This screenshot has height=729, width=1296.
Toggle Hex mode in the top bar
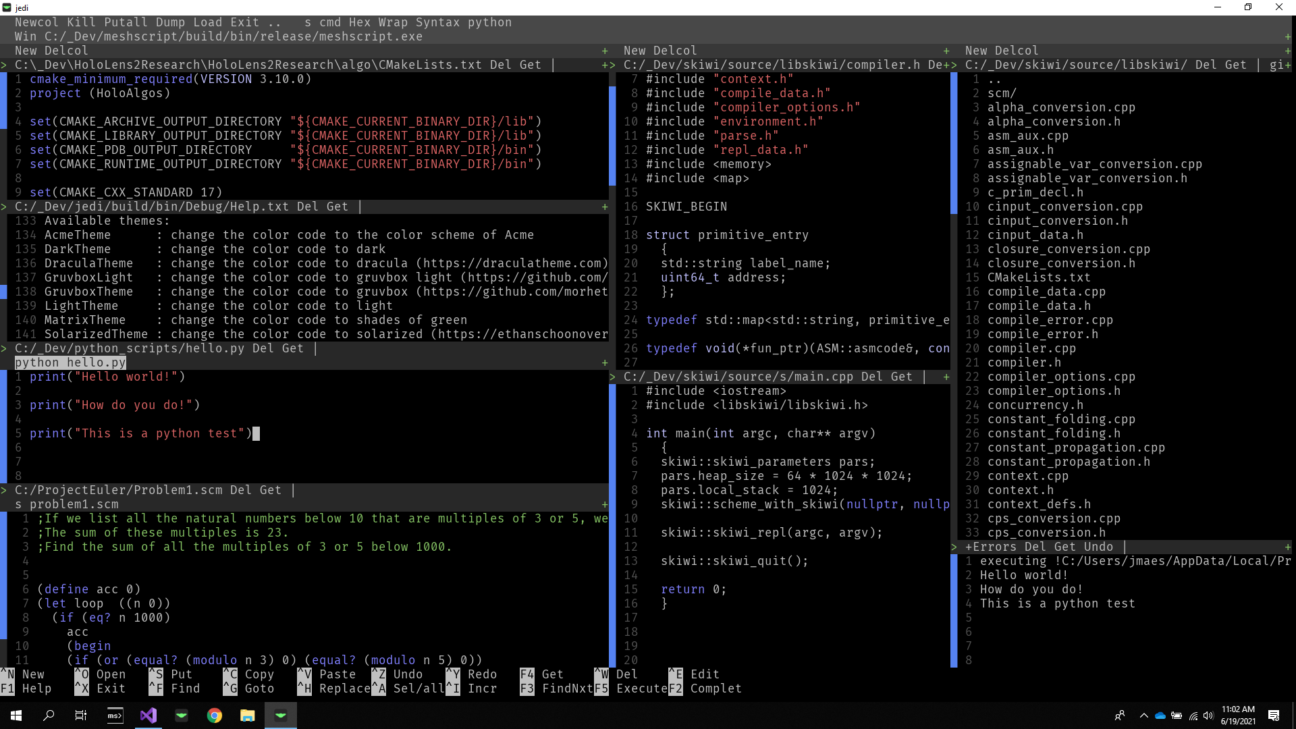coord(359,22)
